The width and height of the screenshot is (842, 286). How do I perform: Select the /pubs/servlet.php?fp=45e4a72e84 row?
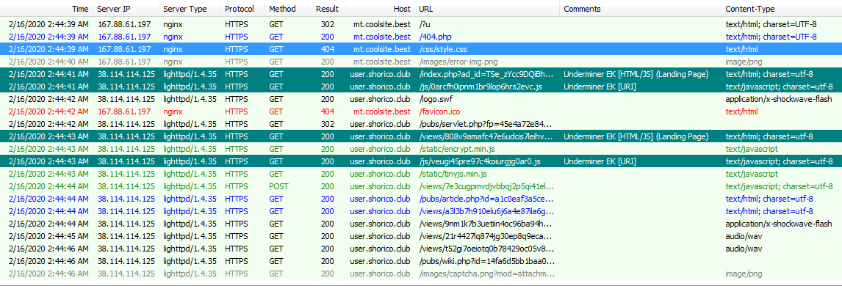point(421,124)
